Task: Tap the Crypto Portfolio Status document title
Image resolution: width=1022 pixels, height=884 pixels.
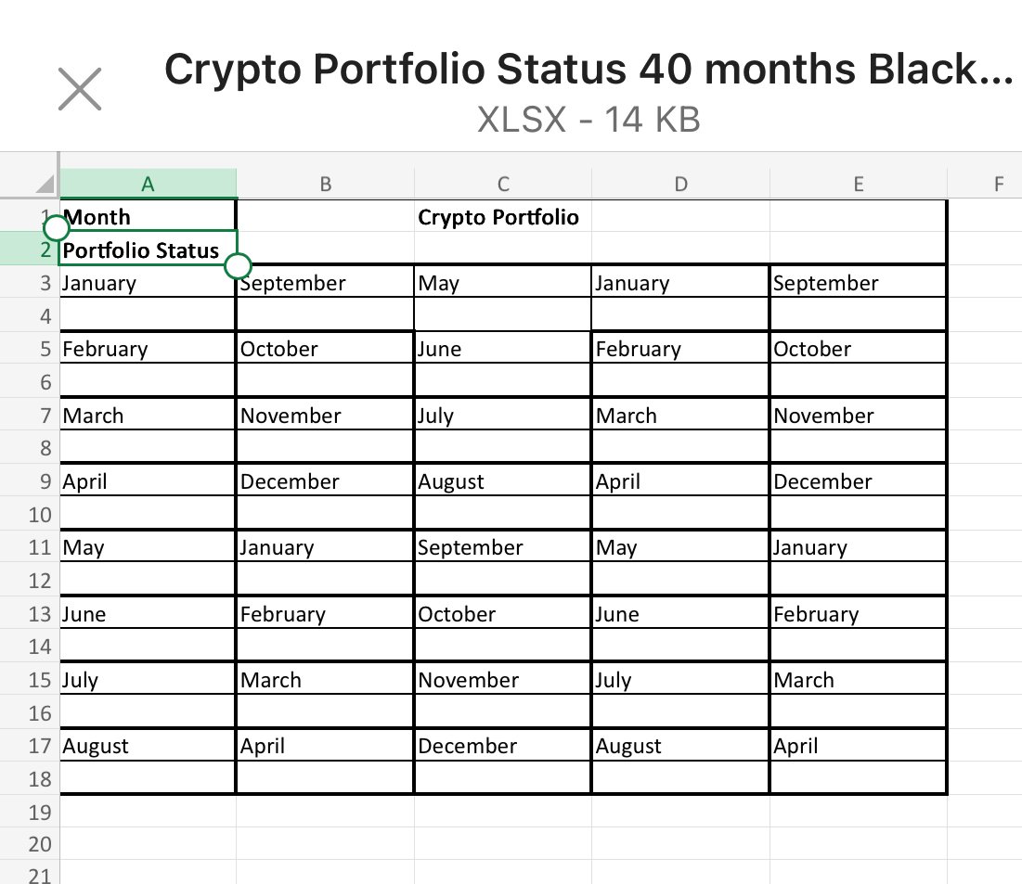Action: 589,70
